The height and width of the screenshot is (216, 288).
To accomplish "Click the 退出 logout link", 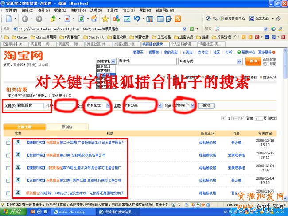I will coord(32,65).
